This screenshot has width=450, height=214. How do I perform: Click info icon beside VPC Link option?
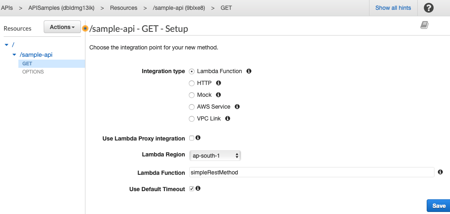coord(228,118)
